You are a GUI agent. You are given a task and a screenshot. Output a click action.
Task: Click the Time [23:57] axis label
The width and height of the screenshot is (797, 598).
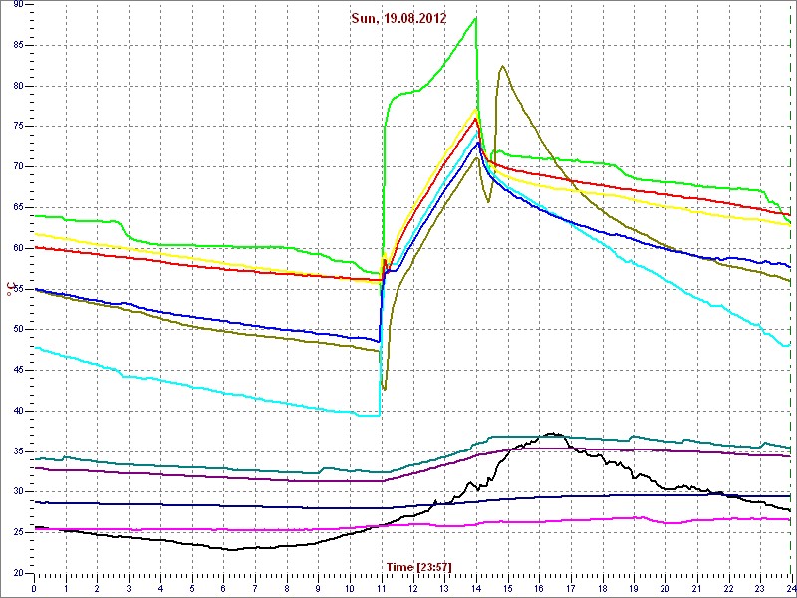click(x=418, y=567)
